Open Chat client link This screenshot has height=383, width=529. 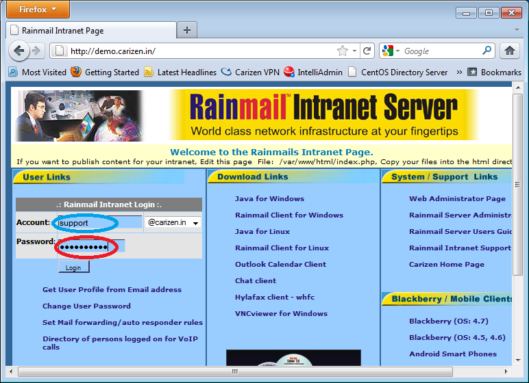pos(256,280)
